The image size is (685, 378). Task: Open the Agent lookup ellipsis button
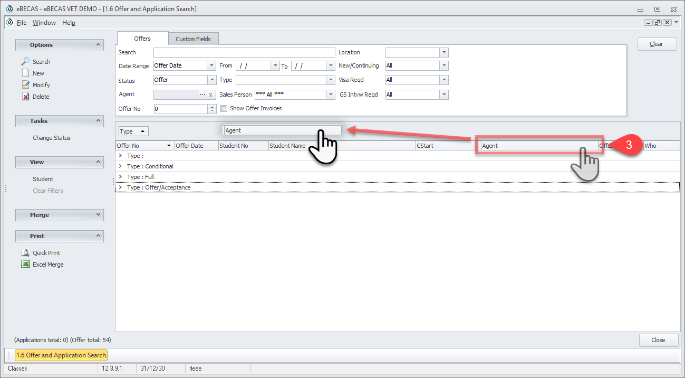(x=202, y=94)
